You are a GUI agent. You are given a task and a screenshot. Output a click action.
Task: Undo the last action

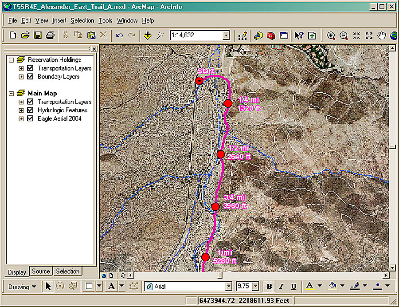tap(119, 35)
